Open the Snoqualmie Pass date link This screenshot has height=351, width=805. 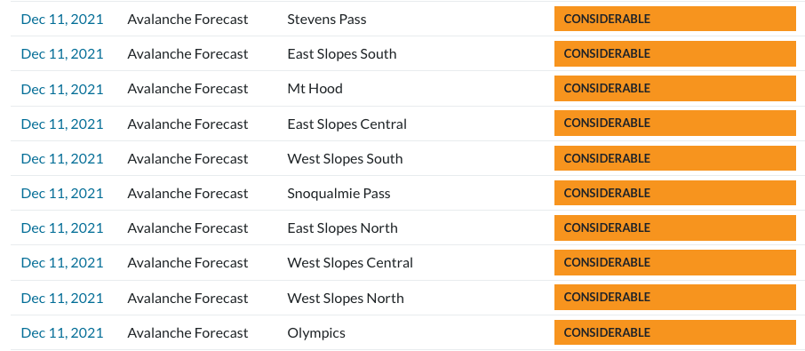pyautogui.click(x=61, y=194)
